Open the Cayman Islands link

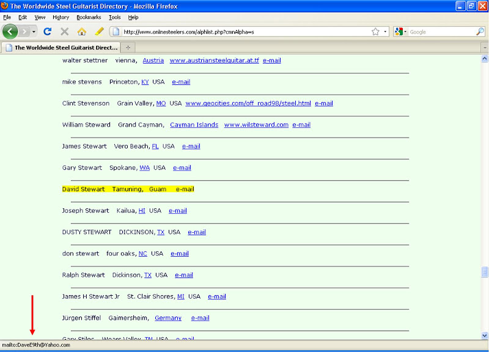[x=194, y=125]
